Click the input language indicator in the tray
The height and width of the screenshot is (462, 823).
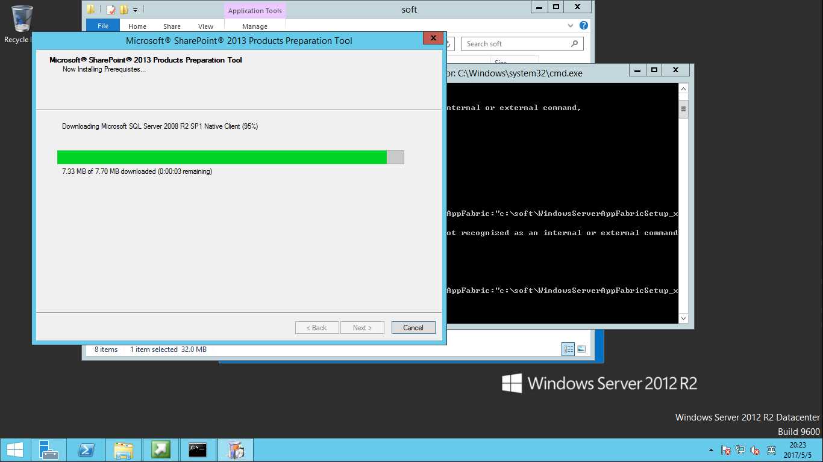click(771, 450)
